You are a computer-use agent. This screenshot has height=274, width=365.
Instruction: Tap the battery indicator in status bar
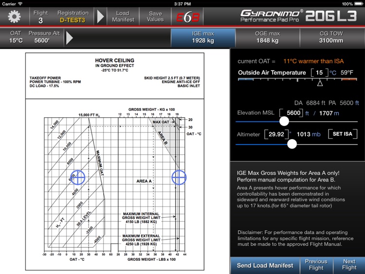click(360, 4)
